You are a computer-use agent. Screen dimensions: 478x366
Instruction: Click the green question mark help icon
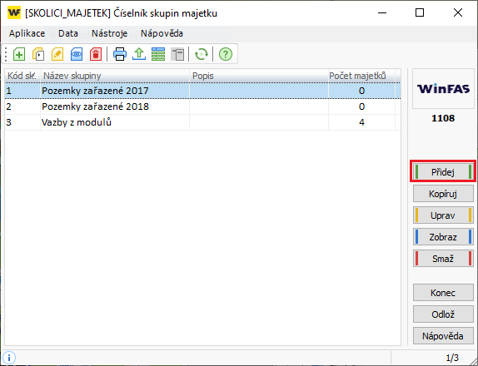226,55
